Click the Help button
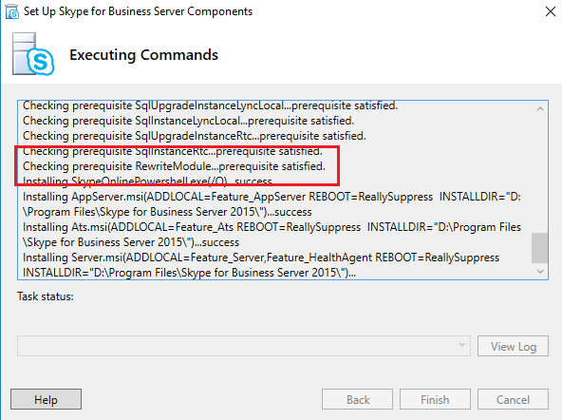562x420 pixels. point(46,399)
